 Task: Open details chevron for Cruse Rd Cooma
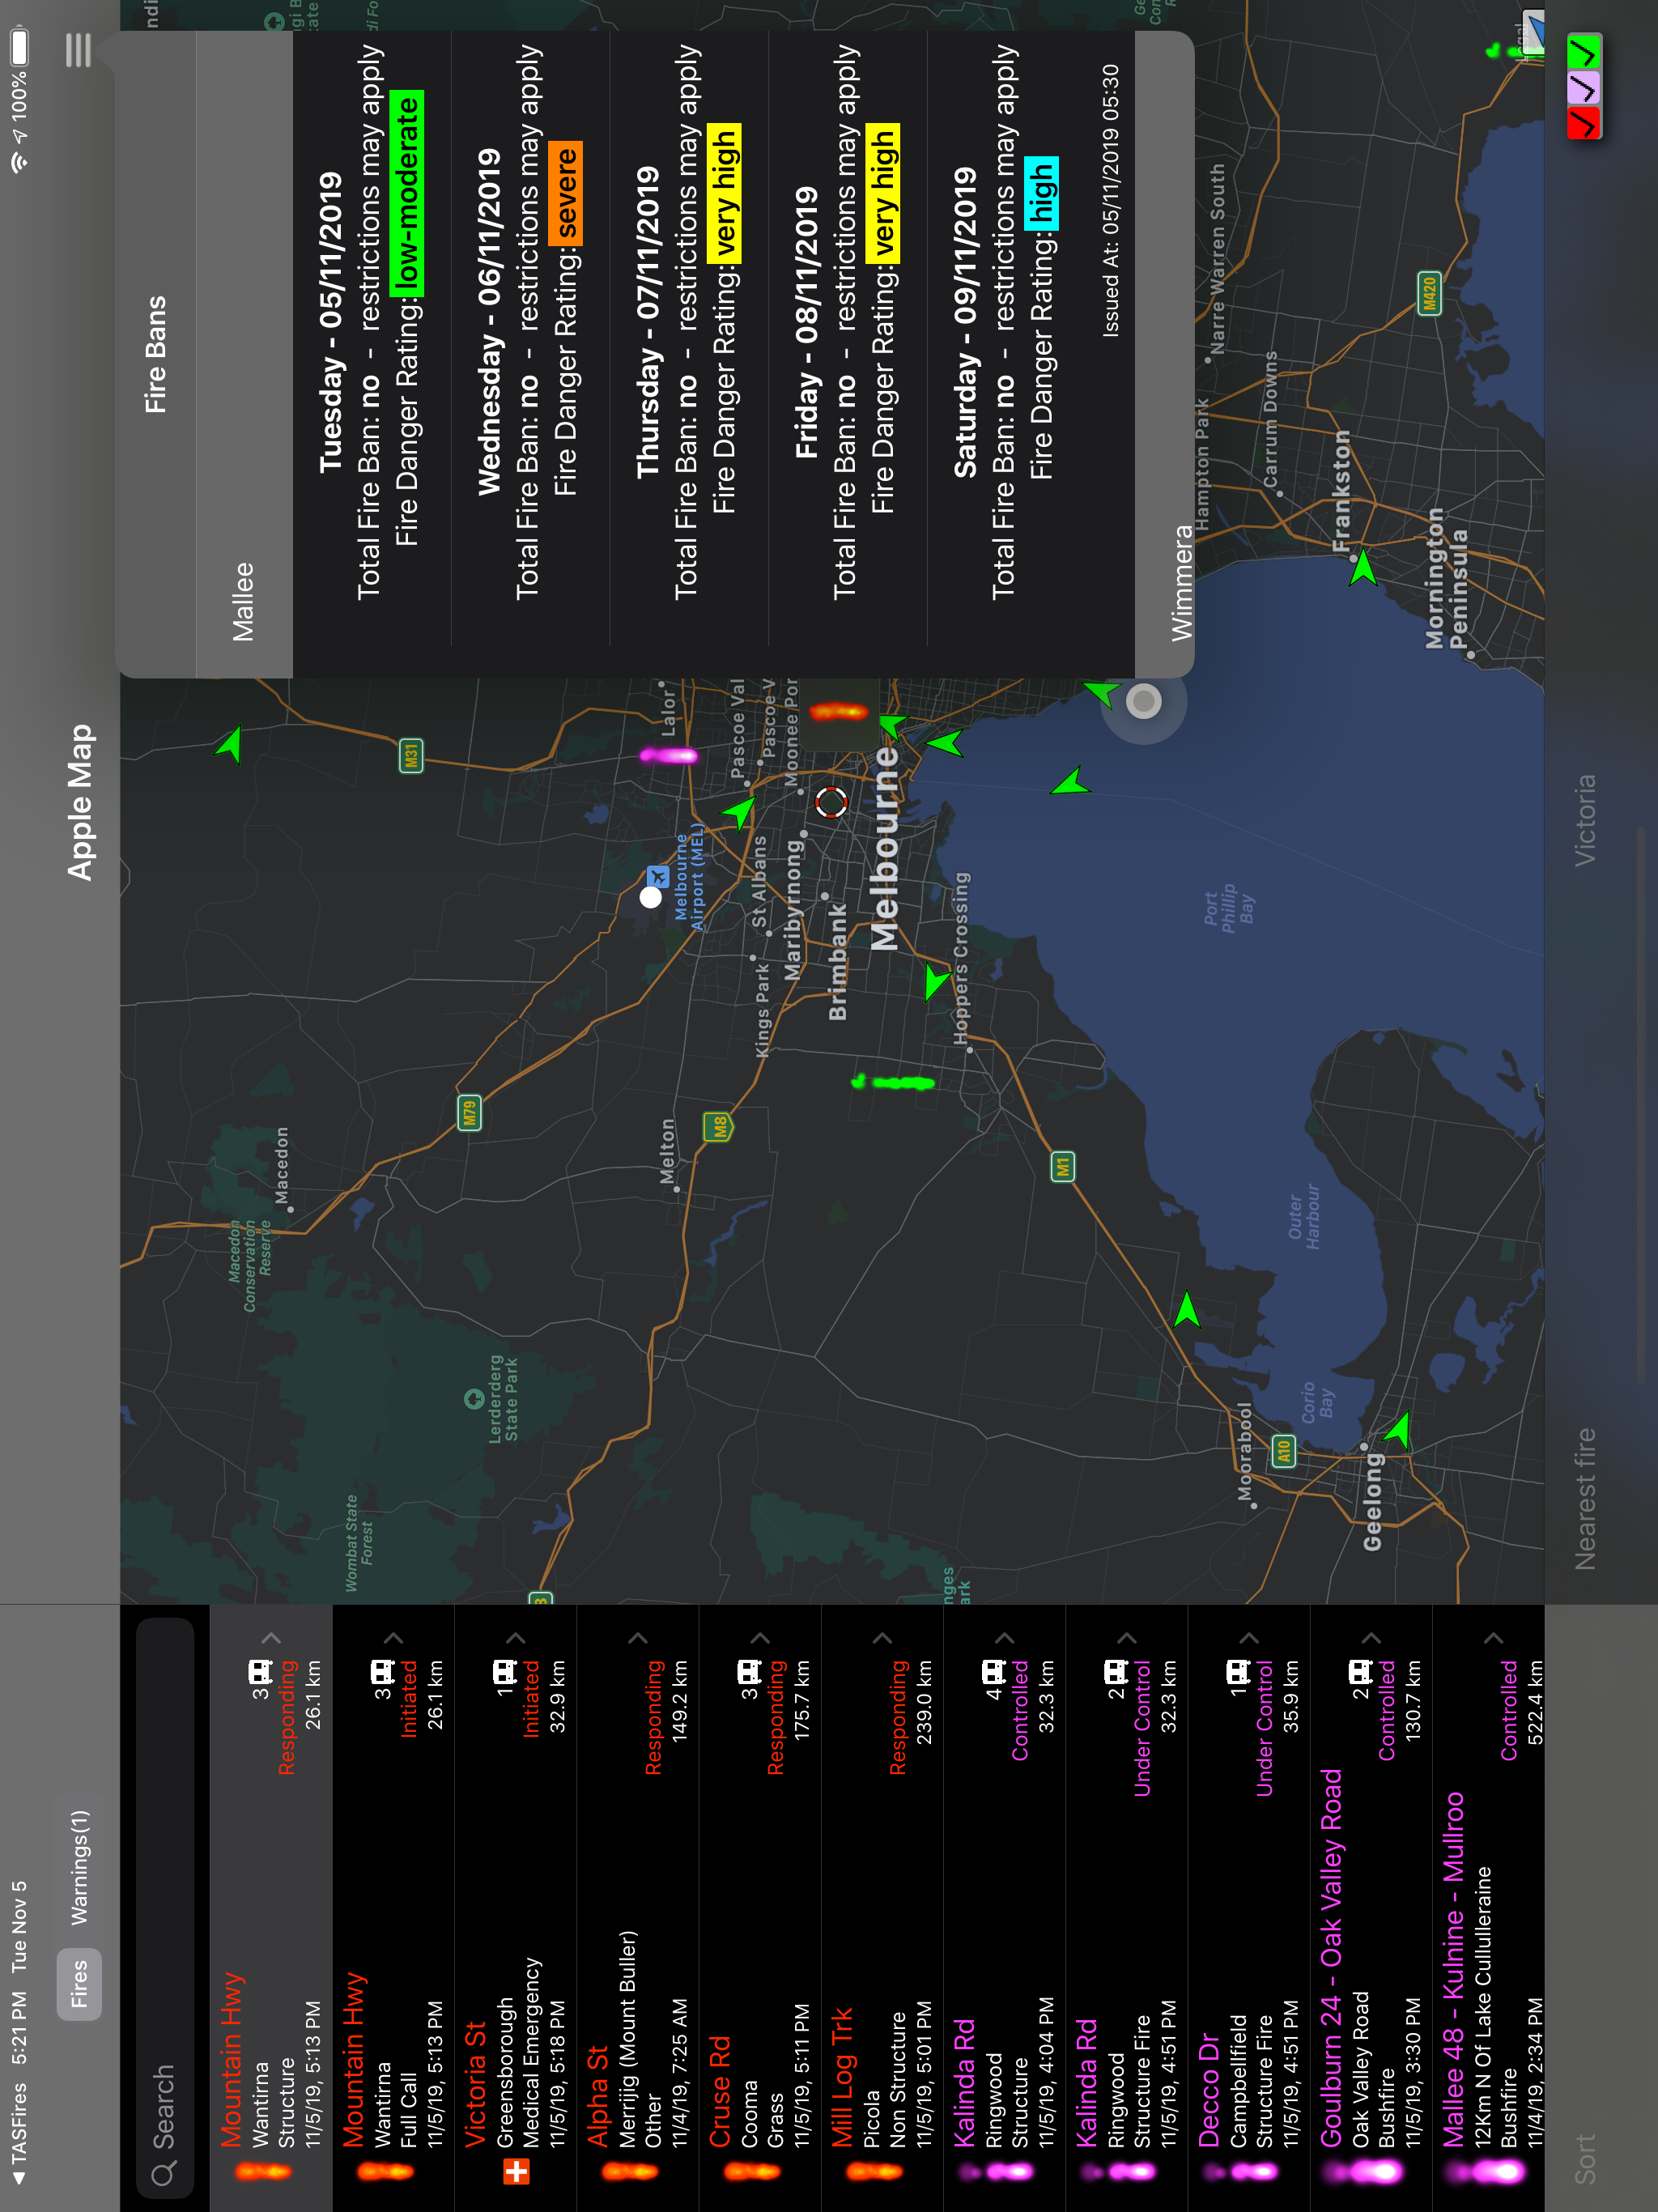click(760, 1638)
